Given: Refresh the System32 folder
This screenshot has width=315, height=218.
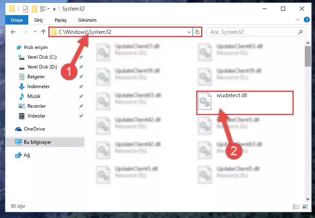Looking at the screenshot, I should point(197,32).
